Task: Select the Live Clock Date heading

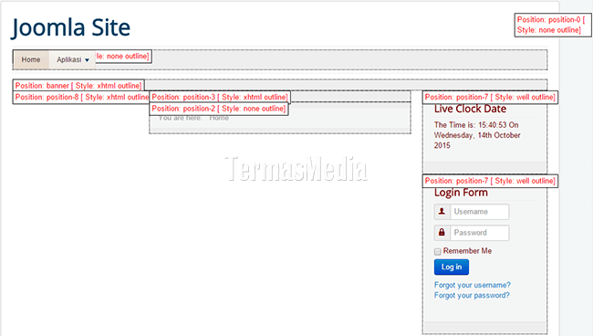Action: coord(470,109)
